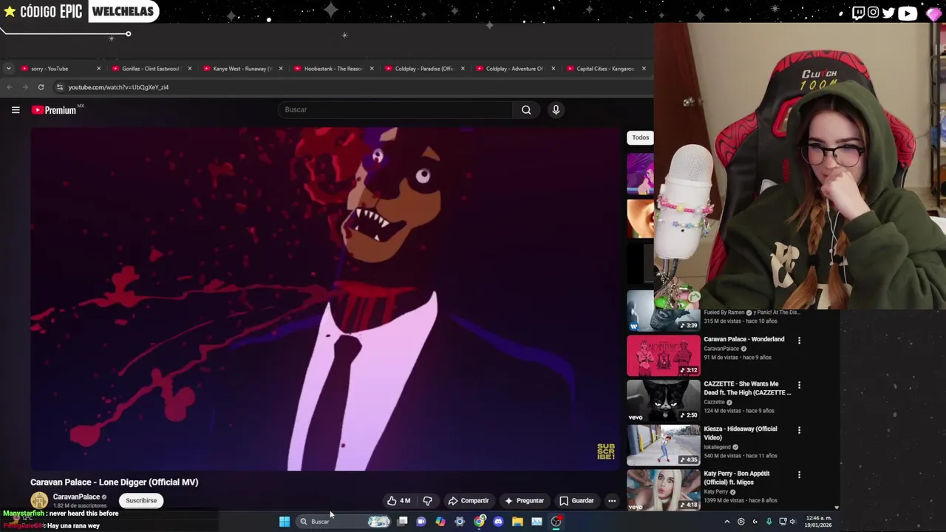Select the 'Todos' filter chip
The height and width of the screenshot is (532, 946).
(640, 137)
